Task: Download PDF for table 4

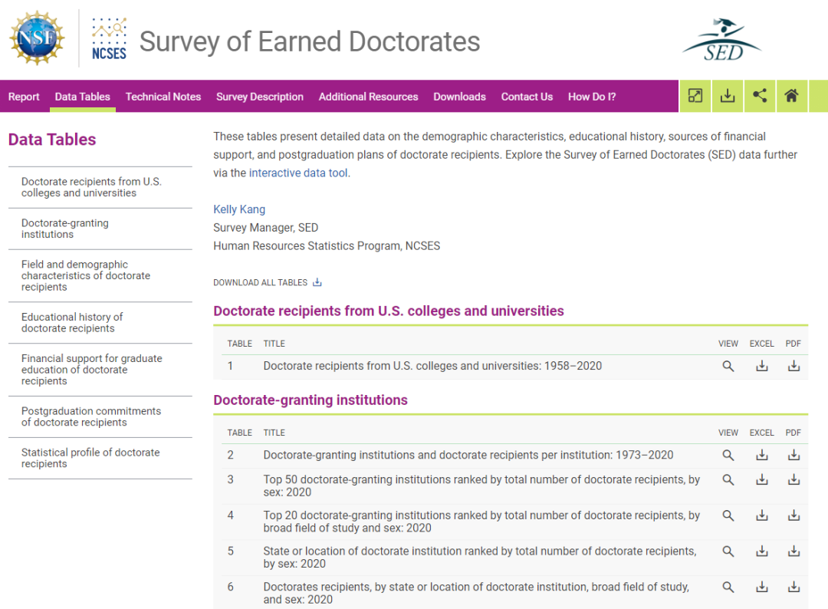Action: [x=793, y=515]
